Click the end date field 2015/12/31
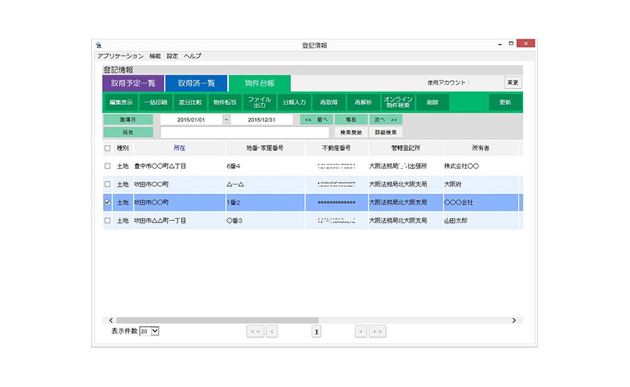 coord(262,120)
